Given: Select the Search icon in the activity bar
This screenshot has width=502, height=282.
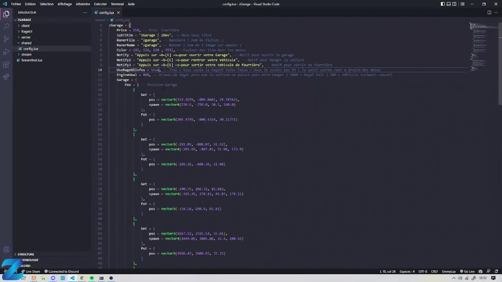Looking at the screenshot, I should tap(6, 27).
